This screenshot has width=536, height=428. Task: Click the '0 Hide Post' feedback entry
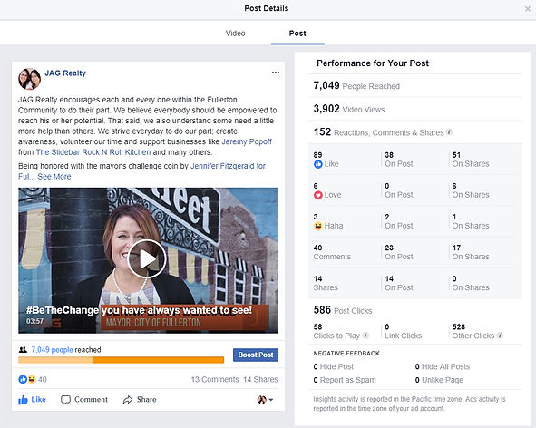333,367
